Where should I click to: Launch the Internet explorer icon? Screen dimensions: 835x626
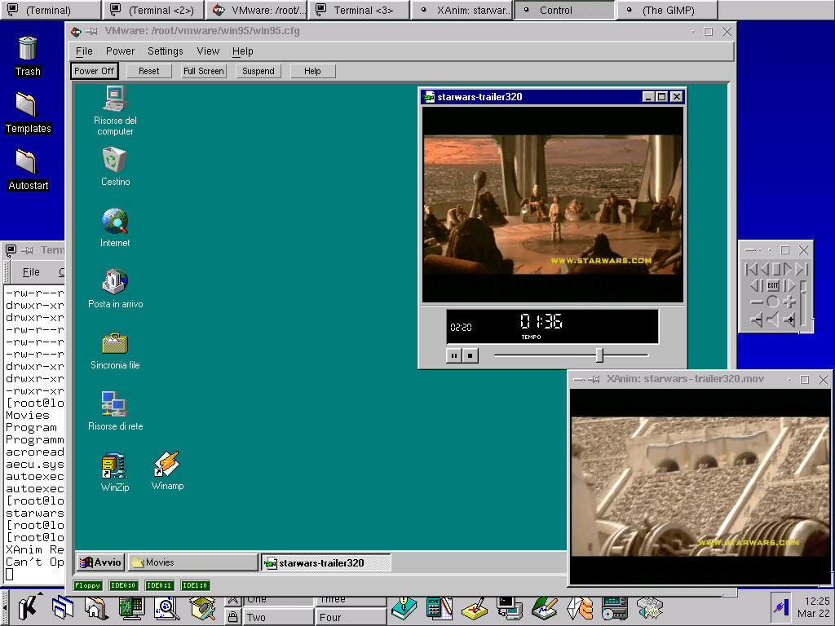pyautogui.click(x=115, y=223)
